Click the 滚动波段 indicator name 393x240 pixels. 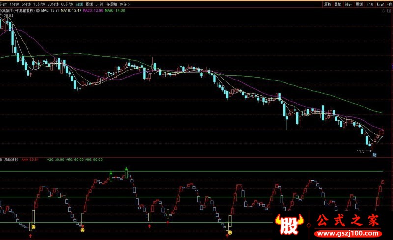point(11,160)
